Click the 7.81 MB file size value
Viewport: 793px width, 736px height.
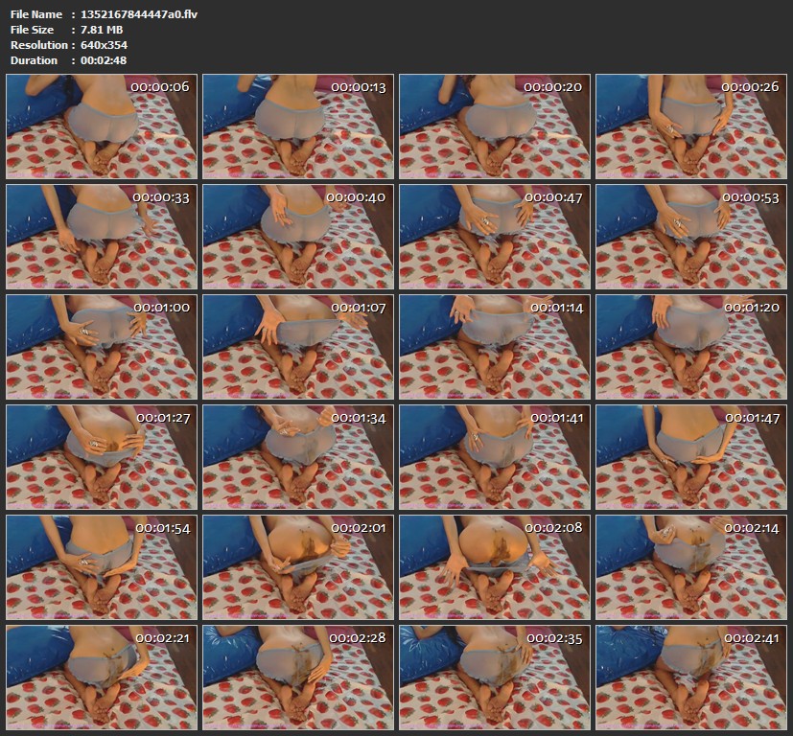102,30
